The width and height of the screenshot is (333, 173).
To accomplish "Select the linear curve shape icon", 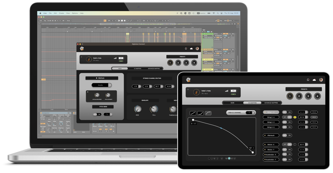I will tap(193, 113).
